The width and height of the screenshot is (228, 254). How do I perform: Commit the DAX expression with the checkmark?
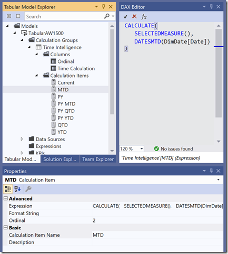coord(125,17)
